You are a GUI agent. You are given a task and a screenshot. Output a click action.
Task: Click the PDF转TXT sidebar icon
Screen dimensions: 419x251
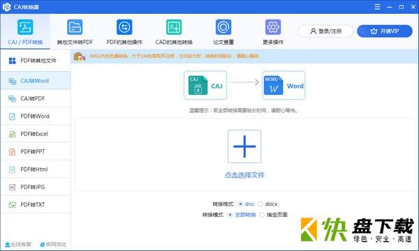tap(13, 204)
